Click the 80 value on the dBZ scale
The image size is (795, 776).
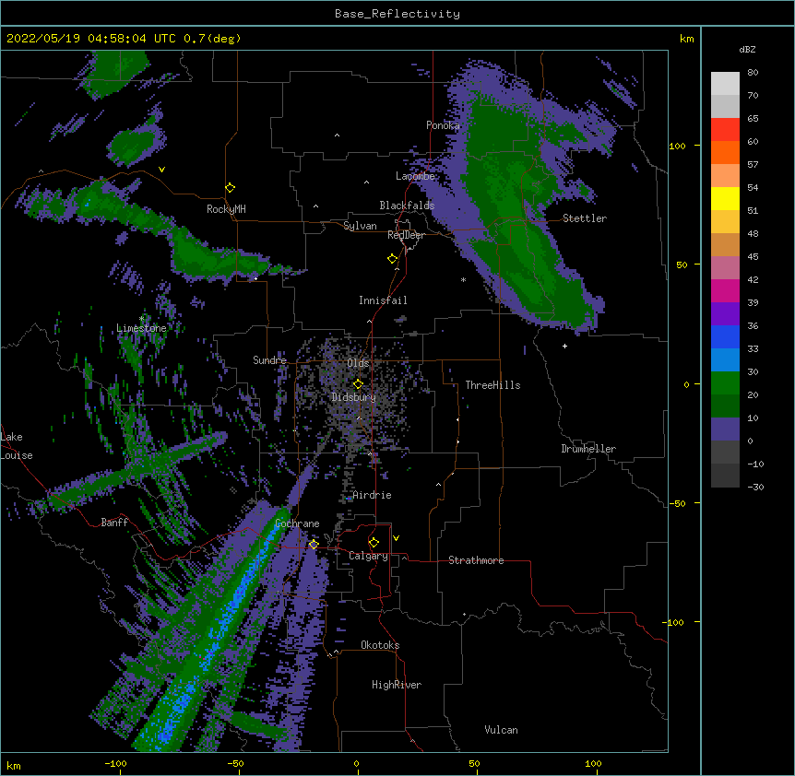pos(753,73)
